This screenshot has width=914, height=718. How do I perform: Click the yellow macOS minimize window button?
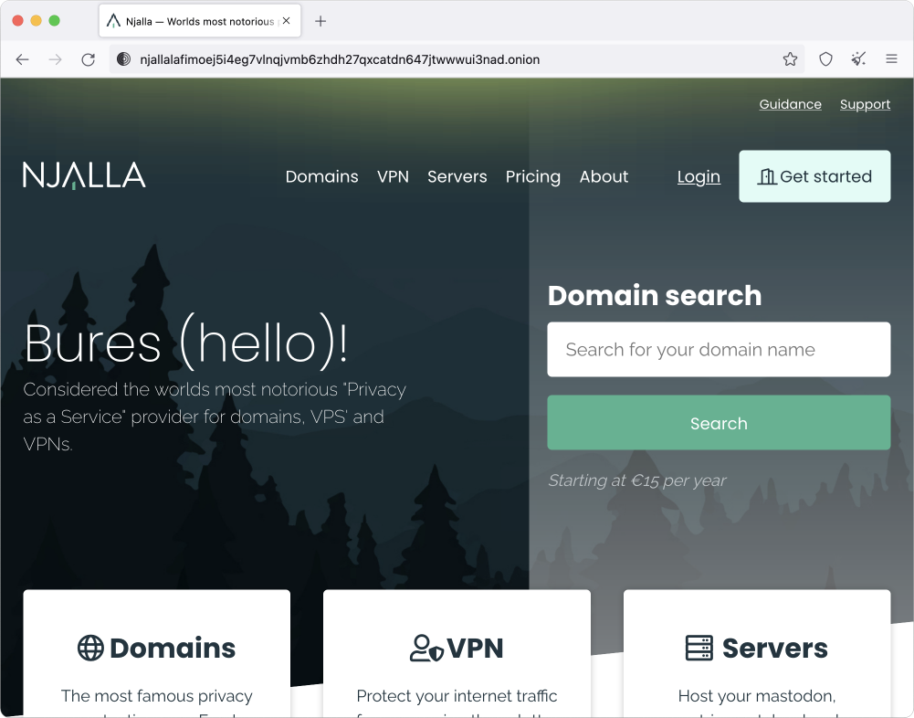(x=37, y=21)
